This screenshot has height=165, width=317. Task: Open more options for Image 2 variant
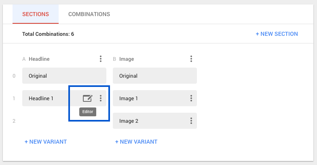pos(191,121)
